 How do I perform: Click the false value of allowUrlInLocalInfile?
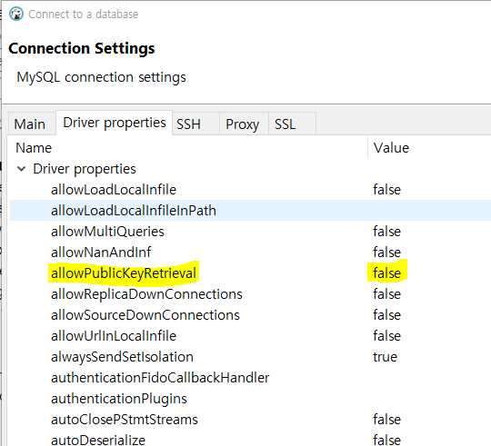point(386,336)
